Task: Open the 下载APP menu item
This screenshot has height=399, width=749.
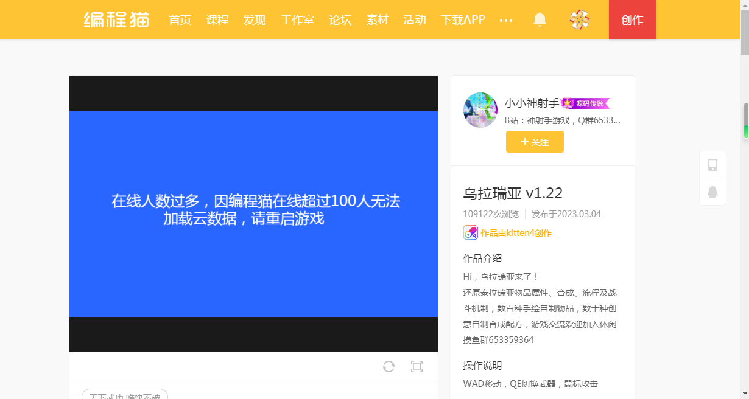Action: pyautogui.click(x=463, y=19)
